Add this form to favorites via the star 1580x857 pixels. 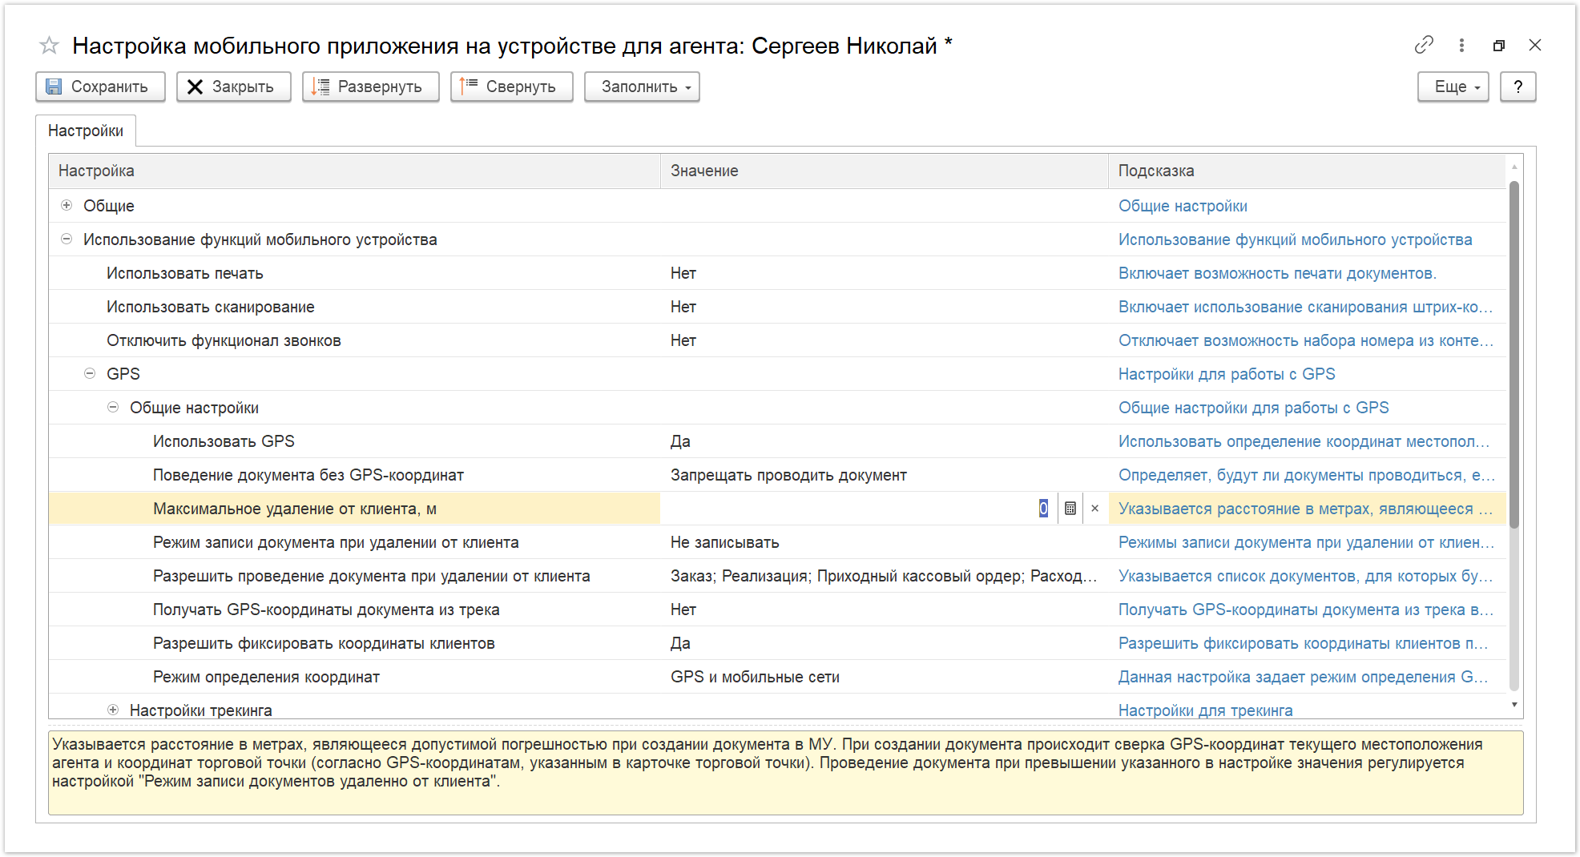pyautogui.click(x=50, y=46)
